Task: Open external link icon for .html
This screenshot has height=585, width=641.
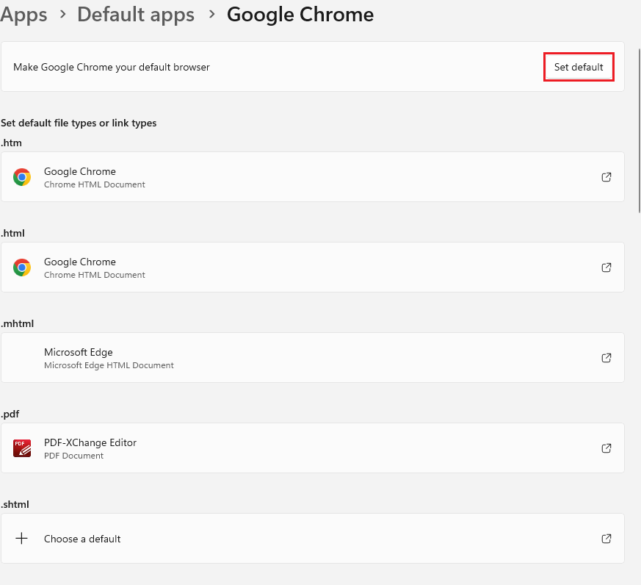Action: [x=606, y=268]
